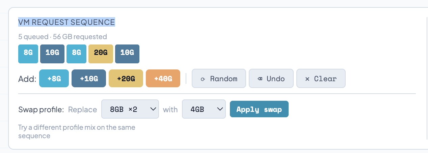Add an 8G VM request

pos(54,79)
